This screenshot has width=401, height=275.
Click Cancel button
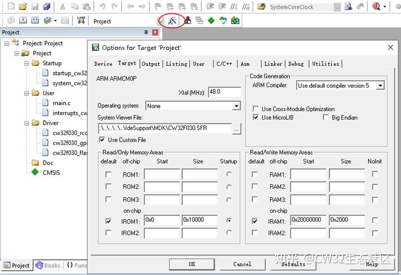click(242, 264)
